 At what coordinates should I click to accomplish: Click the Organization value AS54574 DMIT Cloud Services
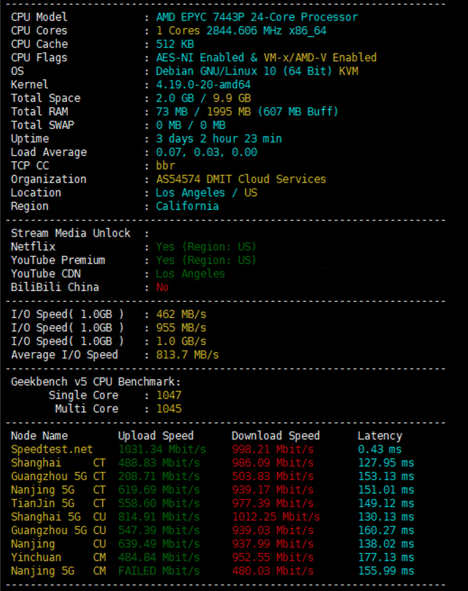point(241,179)
